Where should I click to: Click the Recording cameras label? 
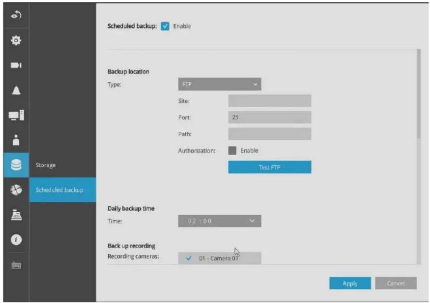coord(133,256)
